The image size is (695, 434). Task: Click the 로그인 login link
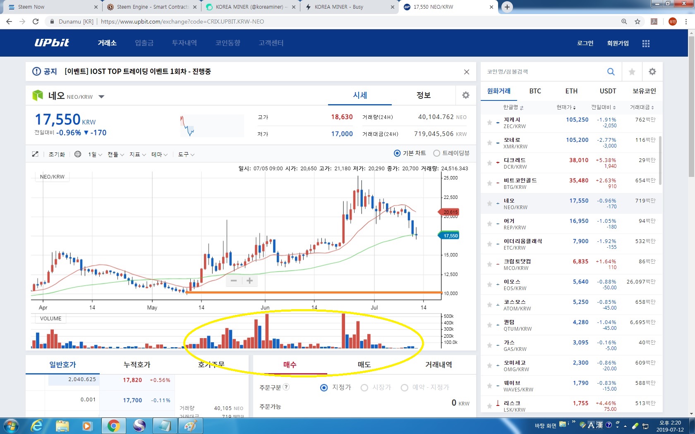(585, 43)
